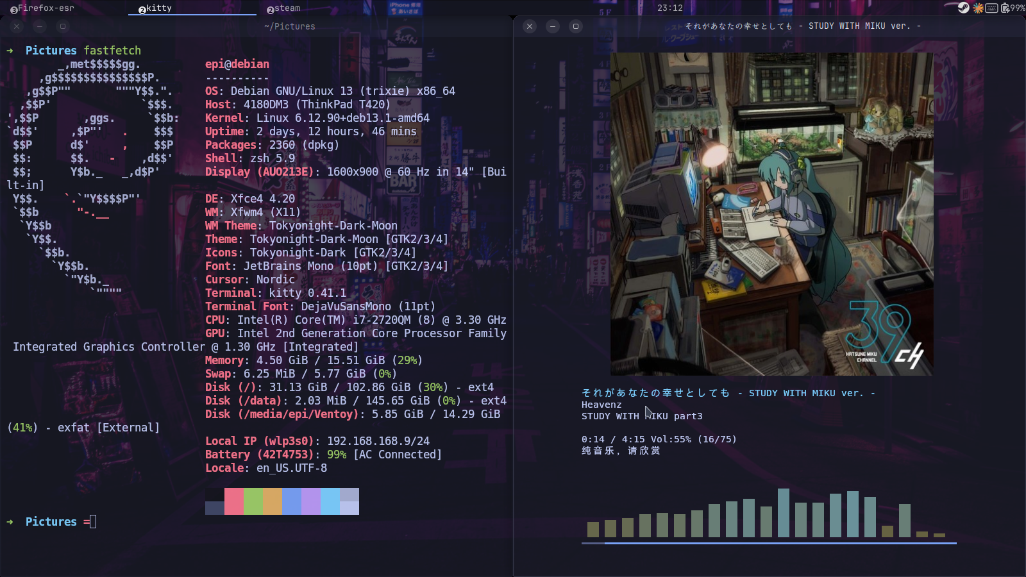Click the 'Cursor: Nordic' line

(250, 280)
